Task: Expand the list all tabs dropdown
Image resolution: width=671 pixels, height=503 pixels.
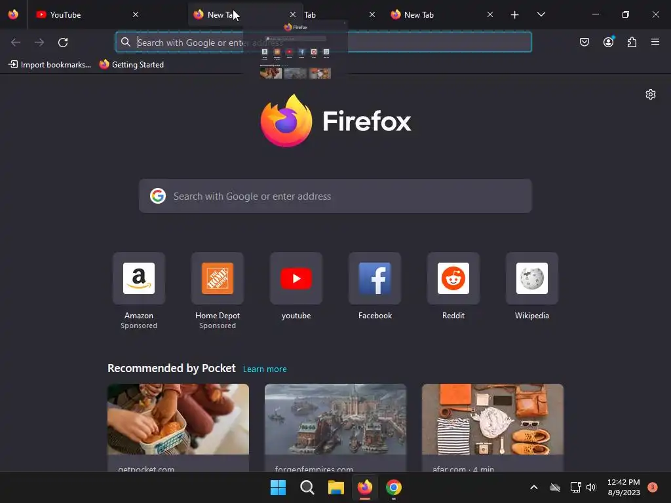Action: (x=541, y=14)
